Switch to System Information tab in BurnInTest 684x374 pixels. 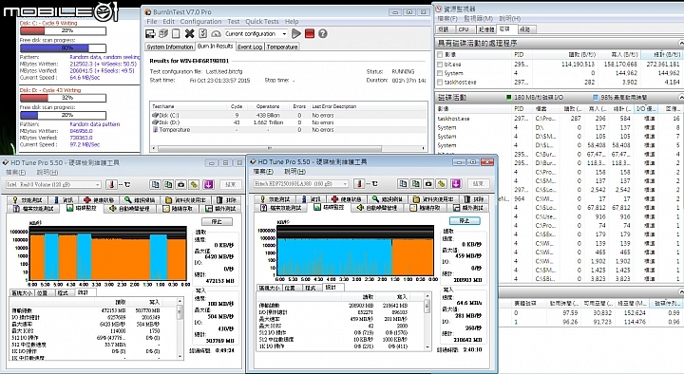pyautogui.click(x=170, y=47)
